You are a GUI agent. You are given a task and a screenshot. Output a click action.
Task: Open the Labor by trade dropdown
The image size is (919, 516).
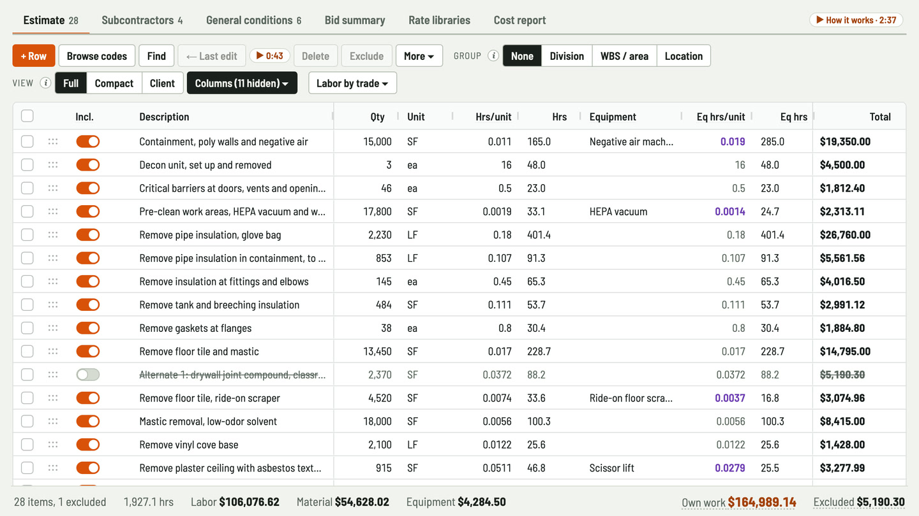click(x=352, y=83)
